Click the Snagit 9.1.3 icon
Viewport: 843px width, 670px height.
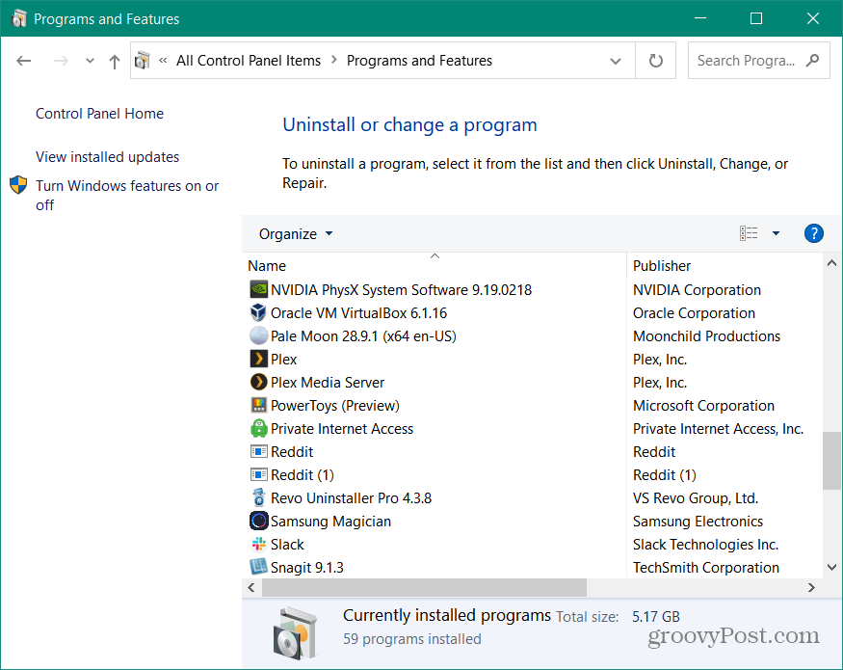(x=258, y=567)
